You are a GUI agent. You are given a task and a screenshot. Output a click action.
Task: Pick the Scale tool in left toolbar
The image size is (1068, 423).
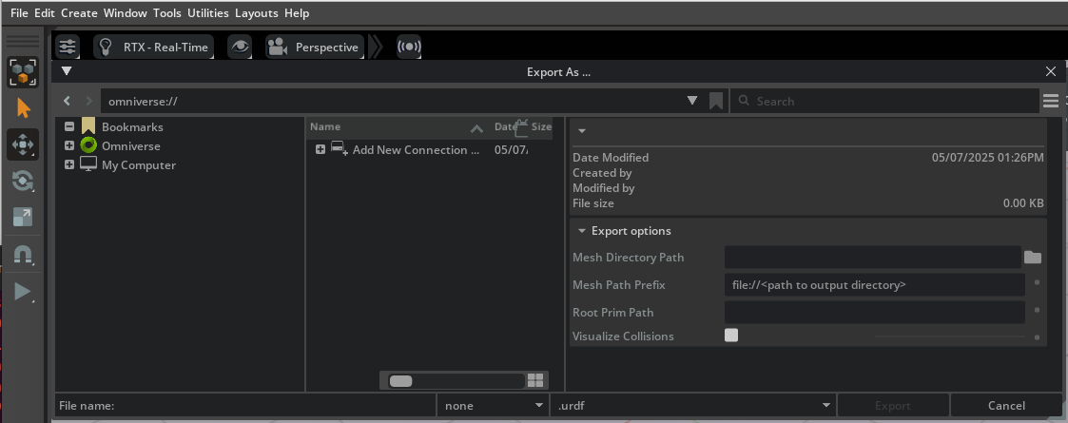click(23, 217)
